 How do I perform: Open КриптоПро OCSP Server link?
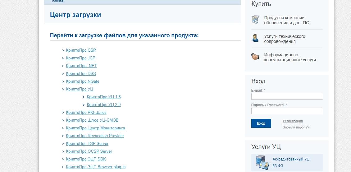point(89,151)
